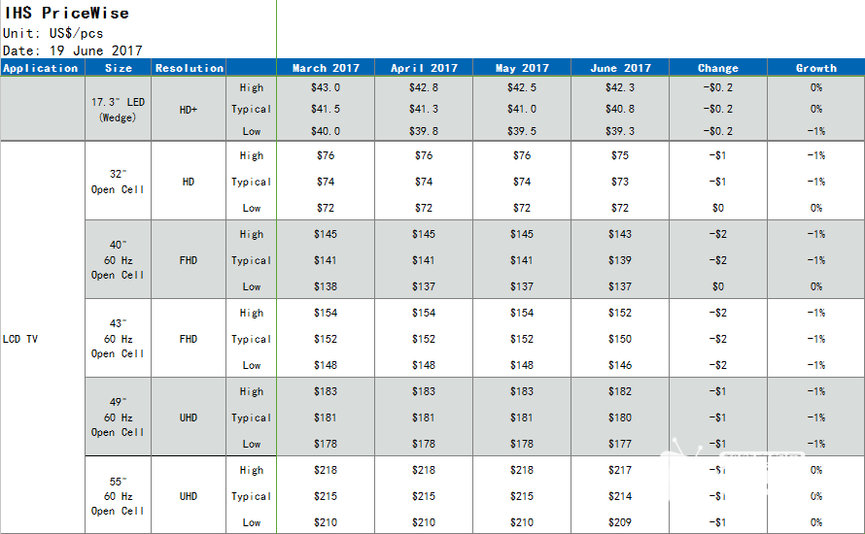Click the LCD TV application cell

click(20, 339)
